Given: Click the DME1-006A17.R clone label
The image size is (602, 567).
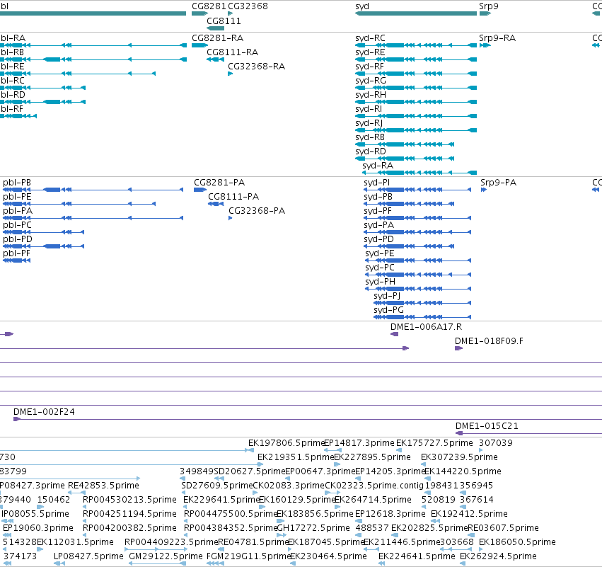Looking at the screenshot, I should pos(426,327).
